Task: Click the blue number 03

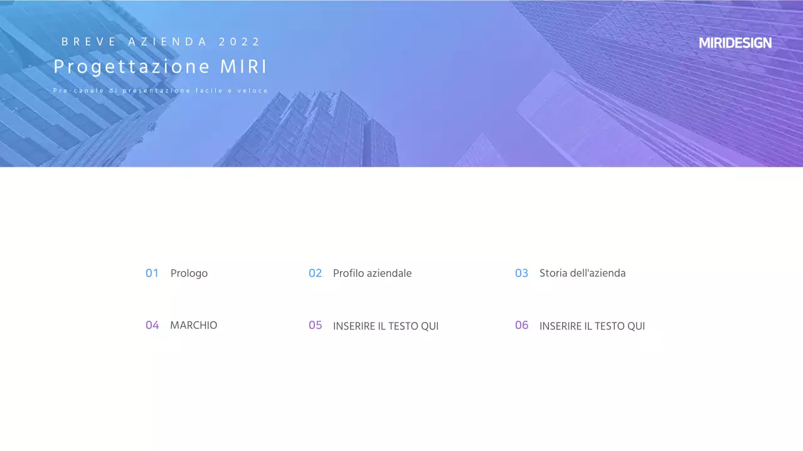Action: [x=521, y=273]
